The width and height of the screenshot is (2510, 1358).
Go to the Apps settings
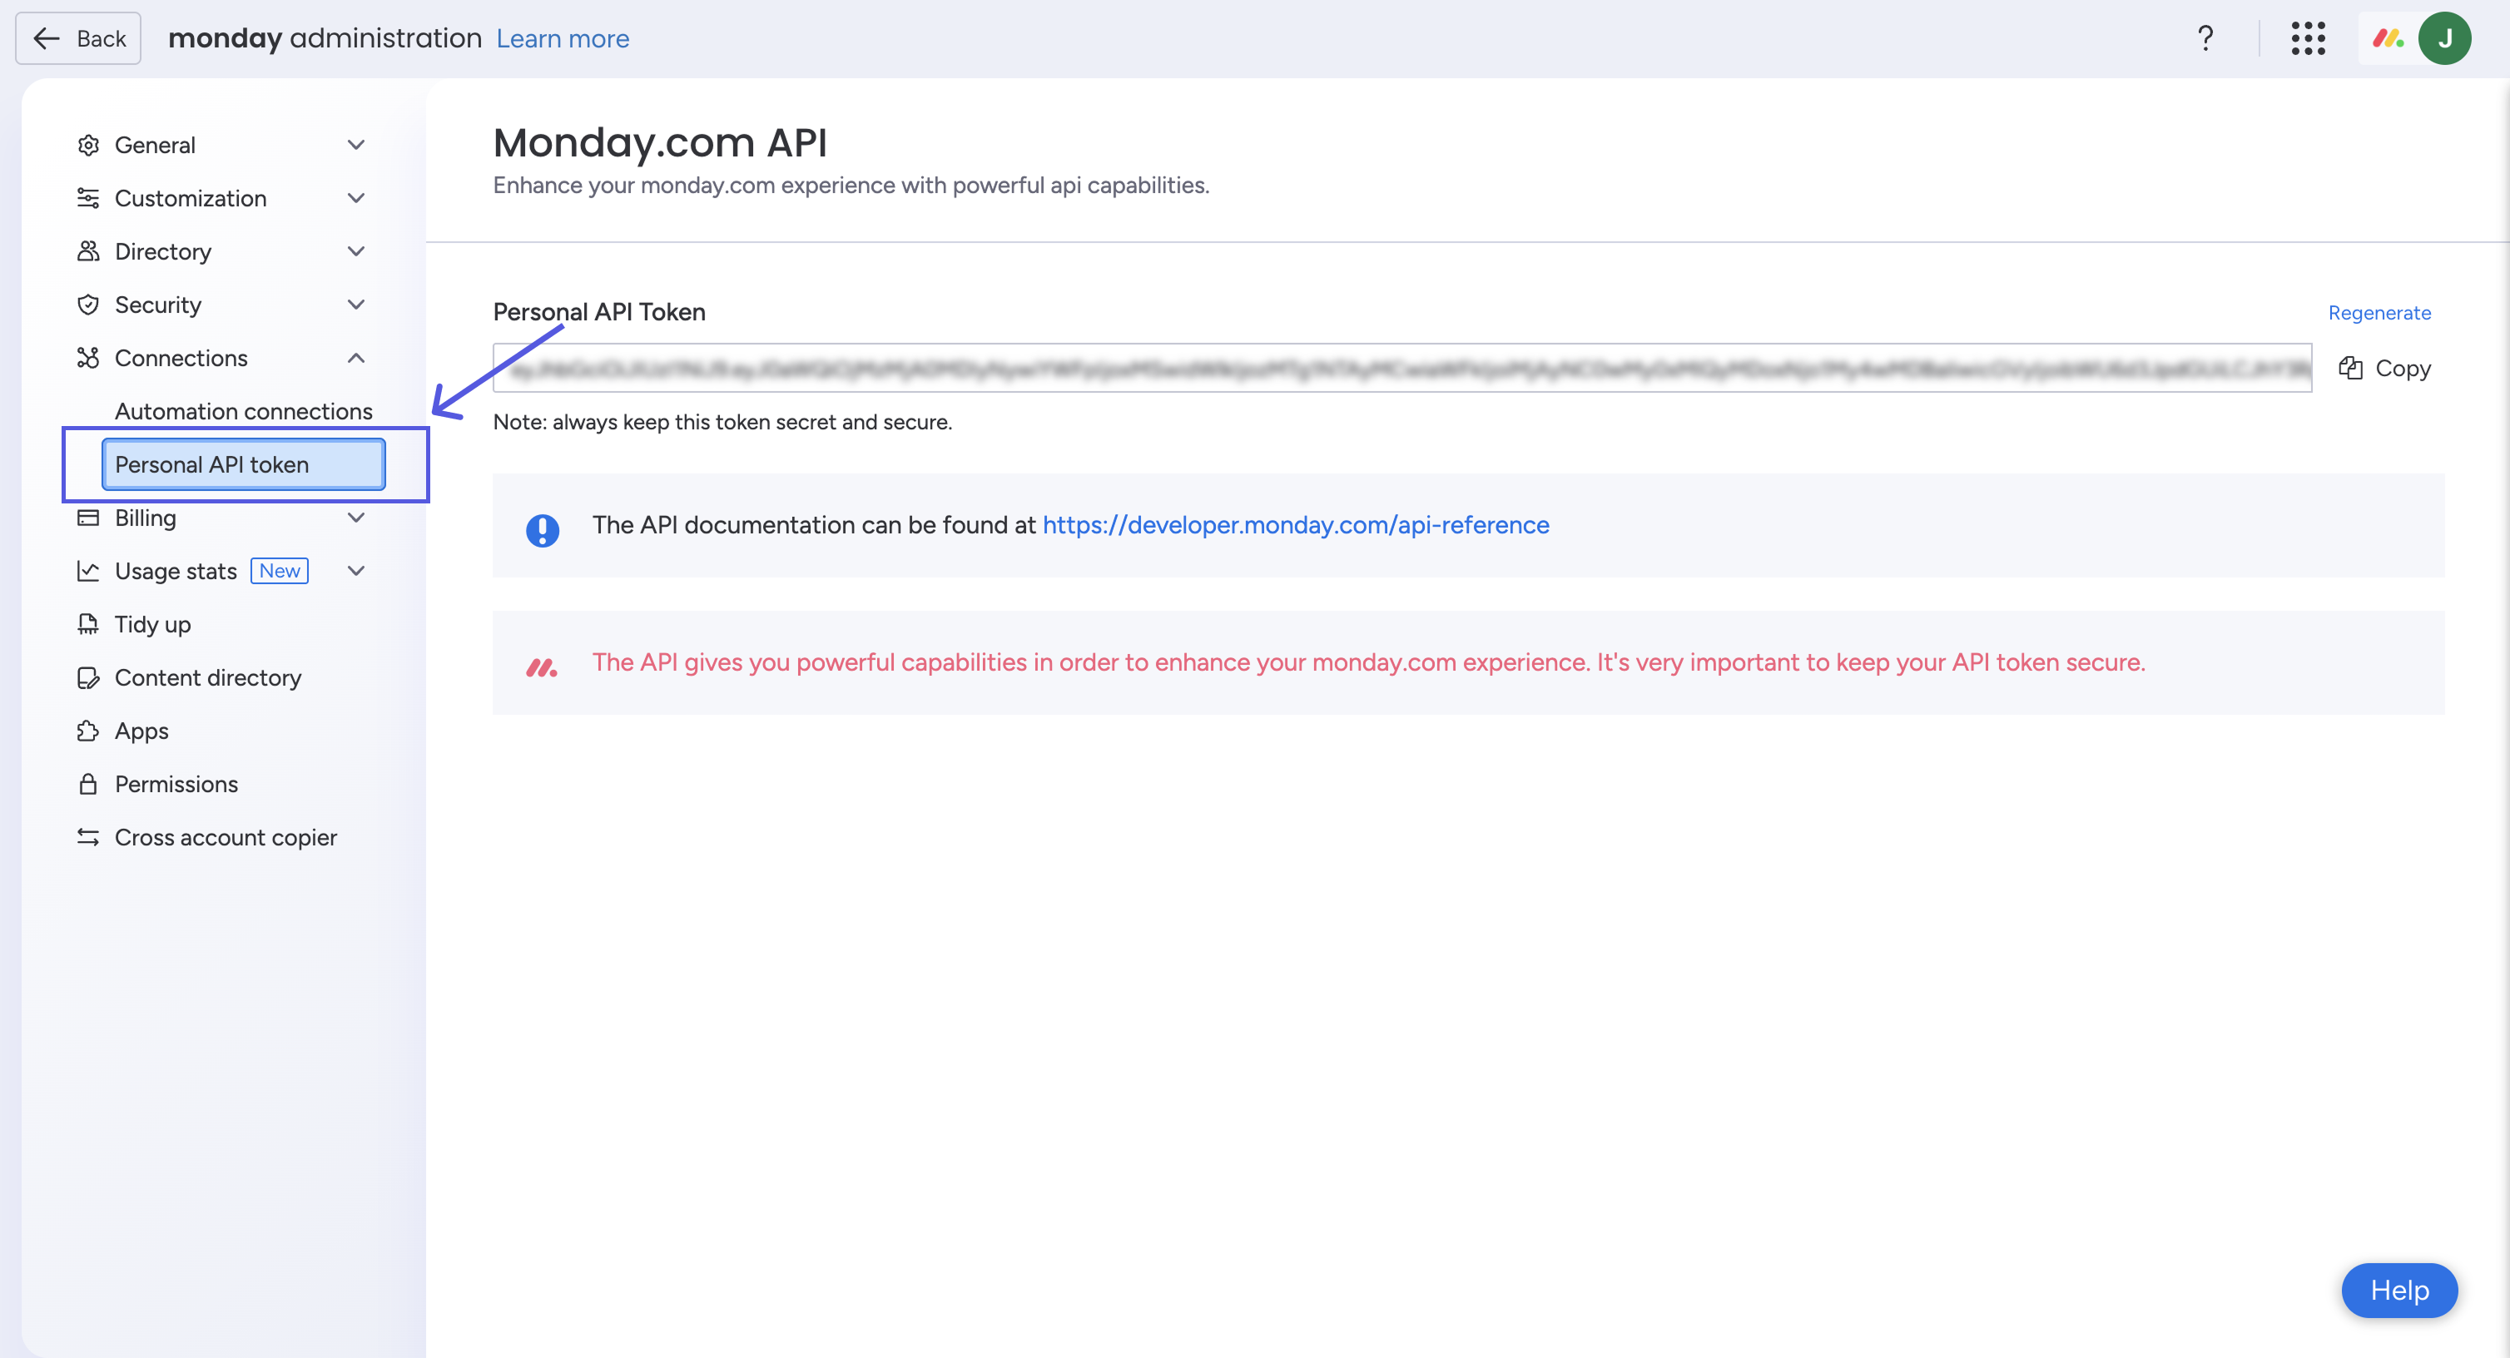tap(141, 731)
